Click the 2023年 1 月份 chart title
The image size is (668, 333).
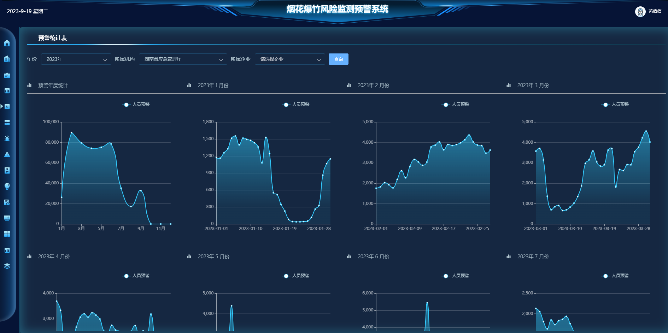[213, 85]
